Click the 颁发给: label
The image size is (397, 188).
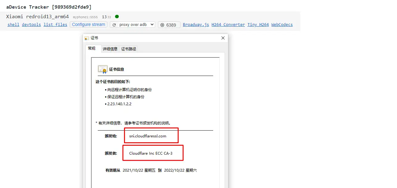[111, 136]
